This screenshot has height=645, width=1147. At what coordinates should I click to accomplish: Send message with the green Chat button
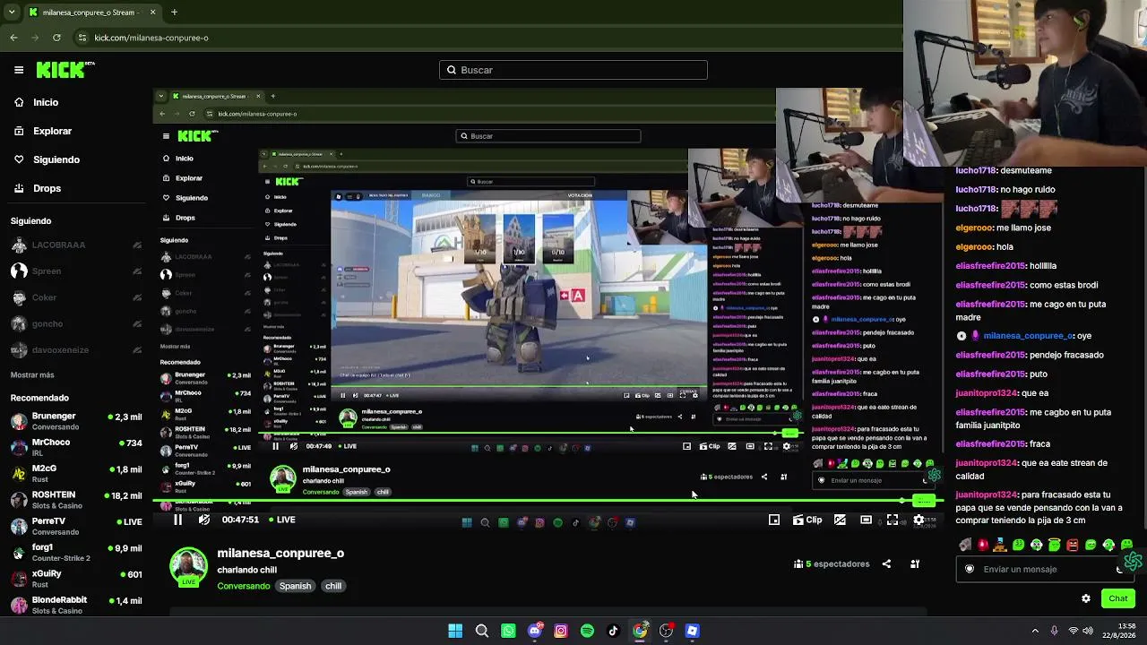click(1118, 598)
